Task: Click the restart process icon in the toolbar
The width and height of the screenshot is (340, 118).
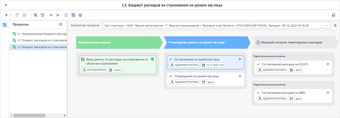Action: click(42, 15)
